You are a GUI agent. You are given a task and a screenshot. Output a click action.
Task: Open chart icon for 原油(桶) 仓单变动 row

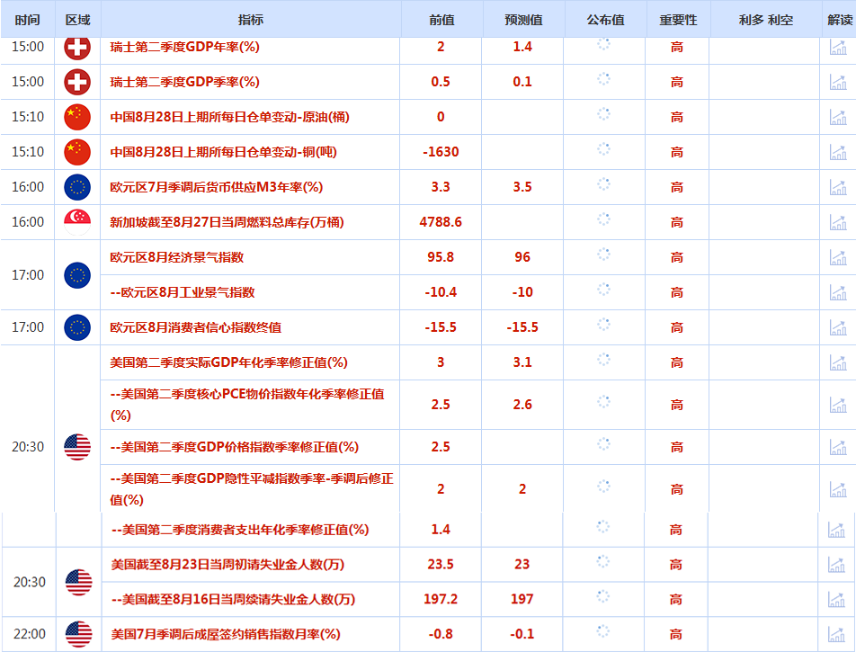point(838,118)
